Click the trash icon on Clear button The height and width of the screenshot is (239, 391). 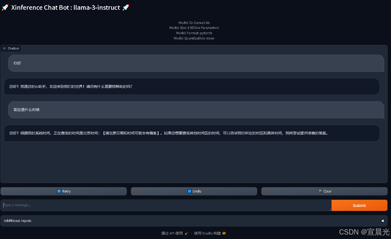(320, 191)
